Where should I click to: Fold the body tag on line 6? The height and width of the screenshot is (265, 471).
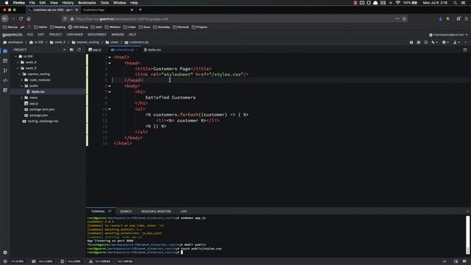pos(110,86)
